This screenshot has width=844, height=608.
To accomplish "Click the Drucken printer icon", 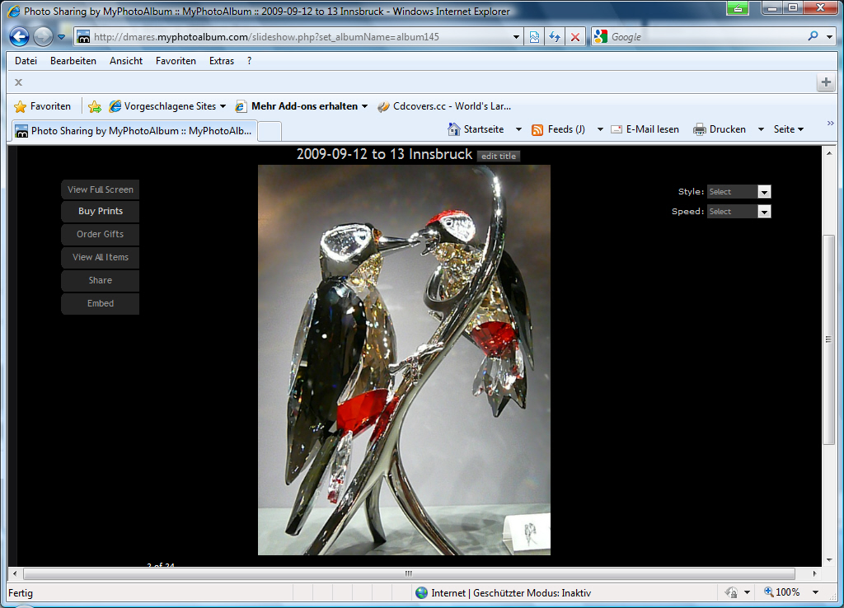I will pos(700,129).
